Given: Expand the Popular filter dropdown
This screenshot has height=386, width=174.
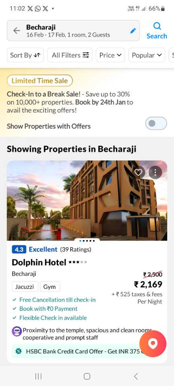Looking at the screenshot, I should point(147,55).
